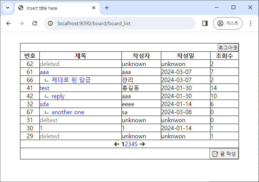Select the 'Insert title here' tab
The image size is (259, 182).
[x=57, y=8]
